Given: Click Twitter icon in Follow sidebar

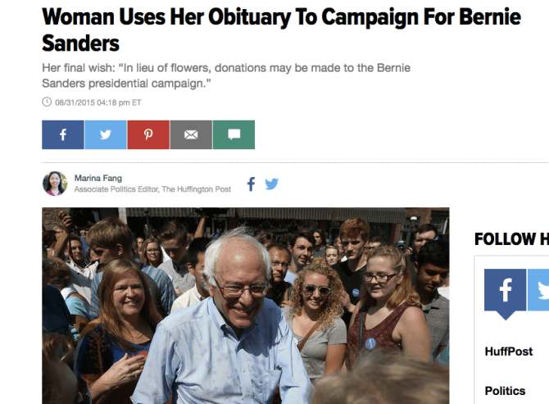Looking at the screenshot, I should point(540,290).
